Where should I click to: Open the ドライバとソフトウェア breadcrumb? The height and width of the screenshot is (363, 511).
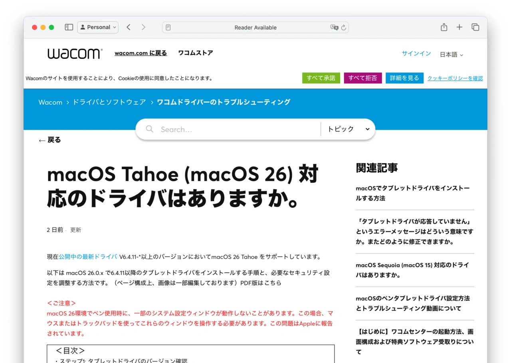[109, 102]
